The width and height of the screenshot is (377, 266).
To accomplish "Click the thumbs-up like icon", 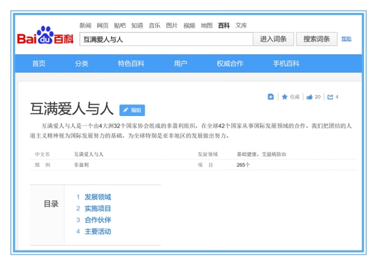I will click(x=309, y=97).
